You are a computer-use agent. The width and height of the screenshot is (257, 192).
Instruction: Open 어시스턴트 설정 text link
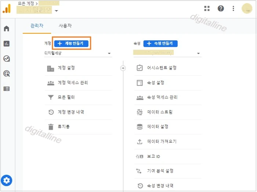point(162,68)
